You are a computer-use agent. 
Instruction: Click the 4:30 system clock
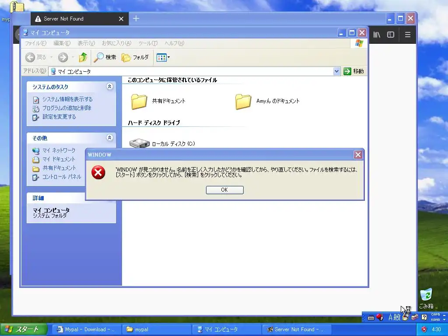436,329
